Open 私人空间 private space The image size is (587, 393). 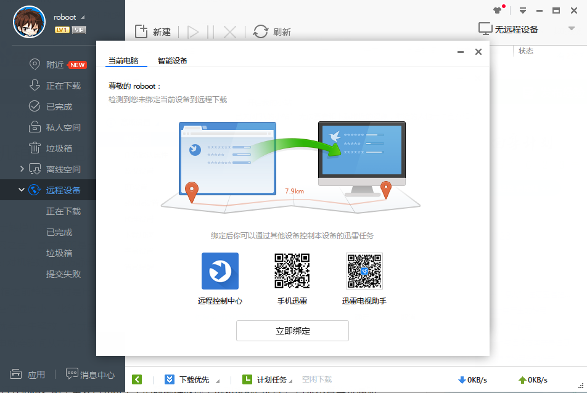click(55, 128)
